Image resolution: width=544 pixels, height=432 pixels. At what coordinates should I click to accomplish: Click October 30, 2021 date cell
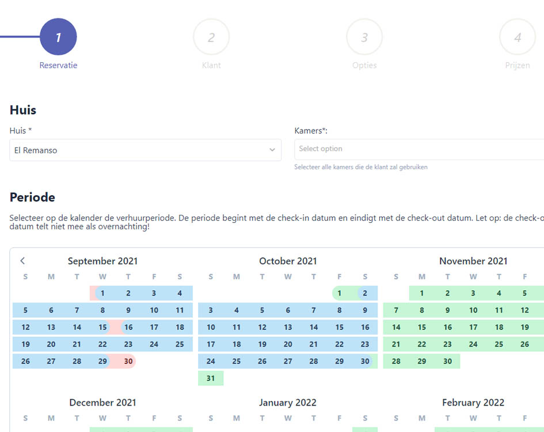click(365, 361)
